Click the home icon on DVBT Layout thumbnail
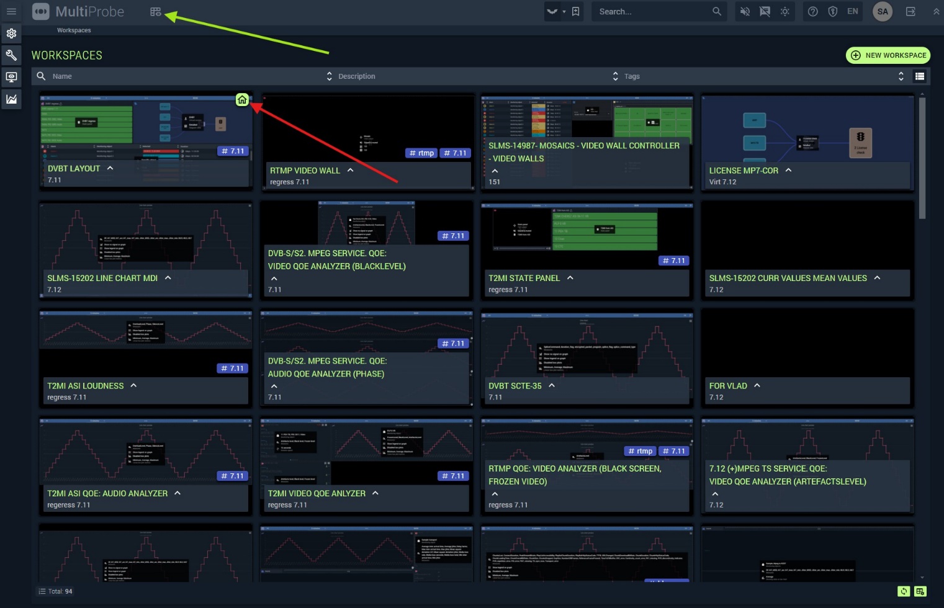This screenshot has height=608, width=944. (x=242, y=100)
